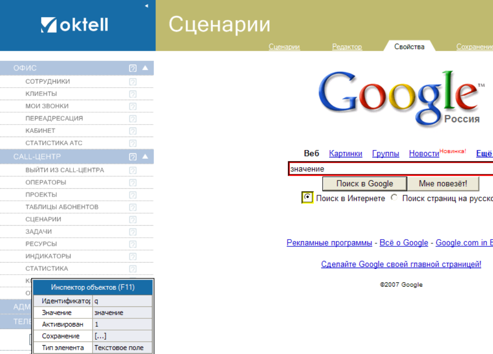This screenshot has width=493, height=354.
Task: Click the Oktell logo
Action: (74, 25)
